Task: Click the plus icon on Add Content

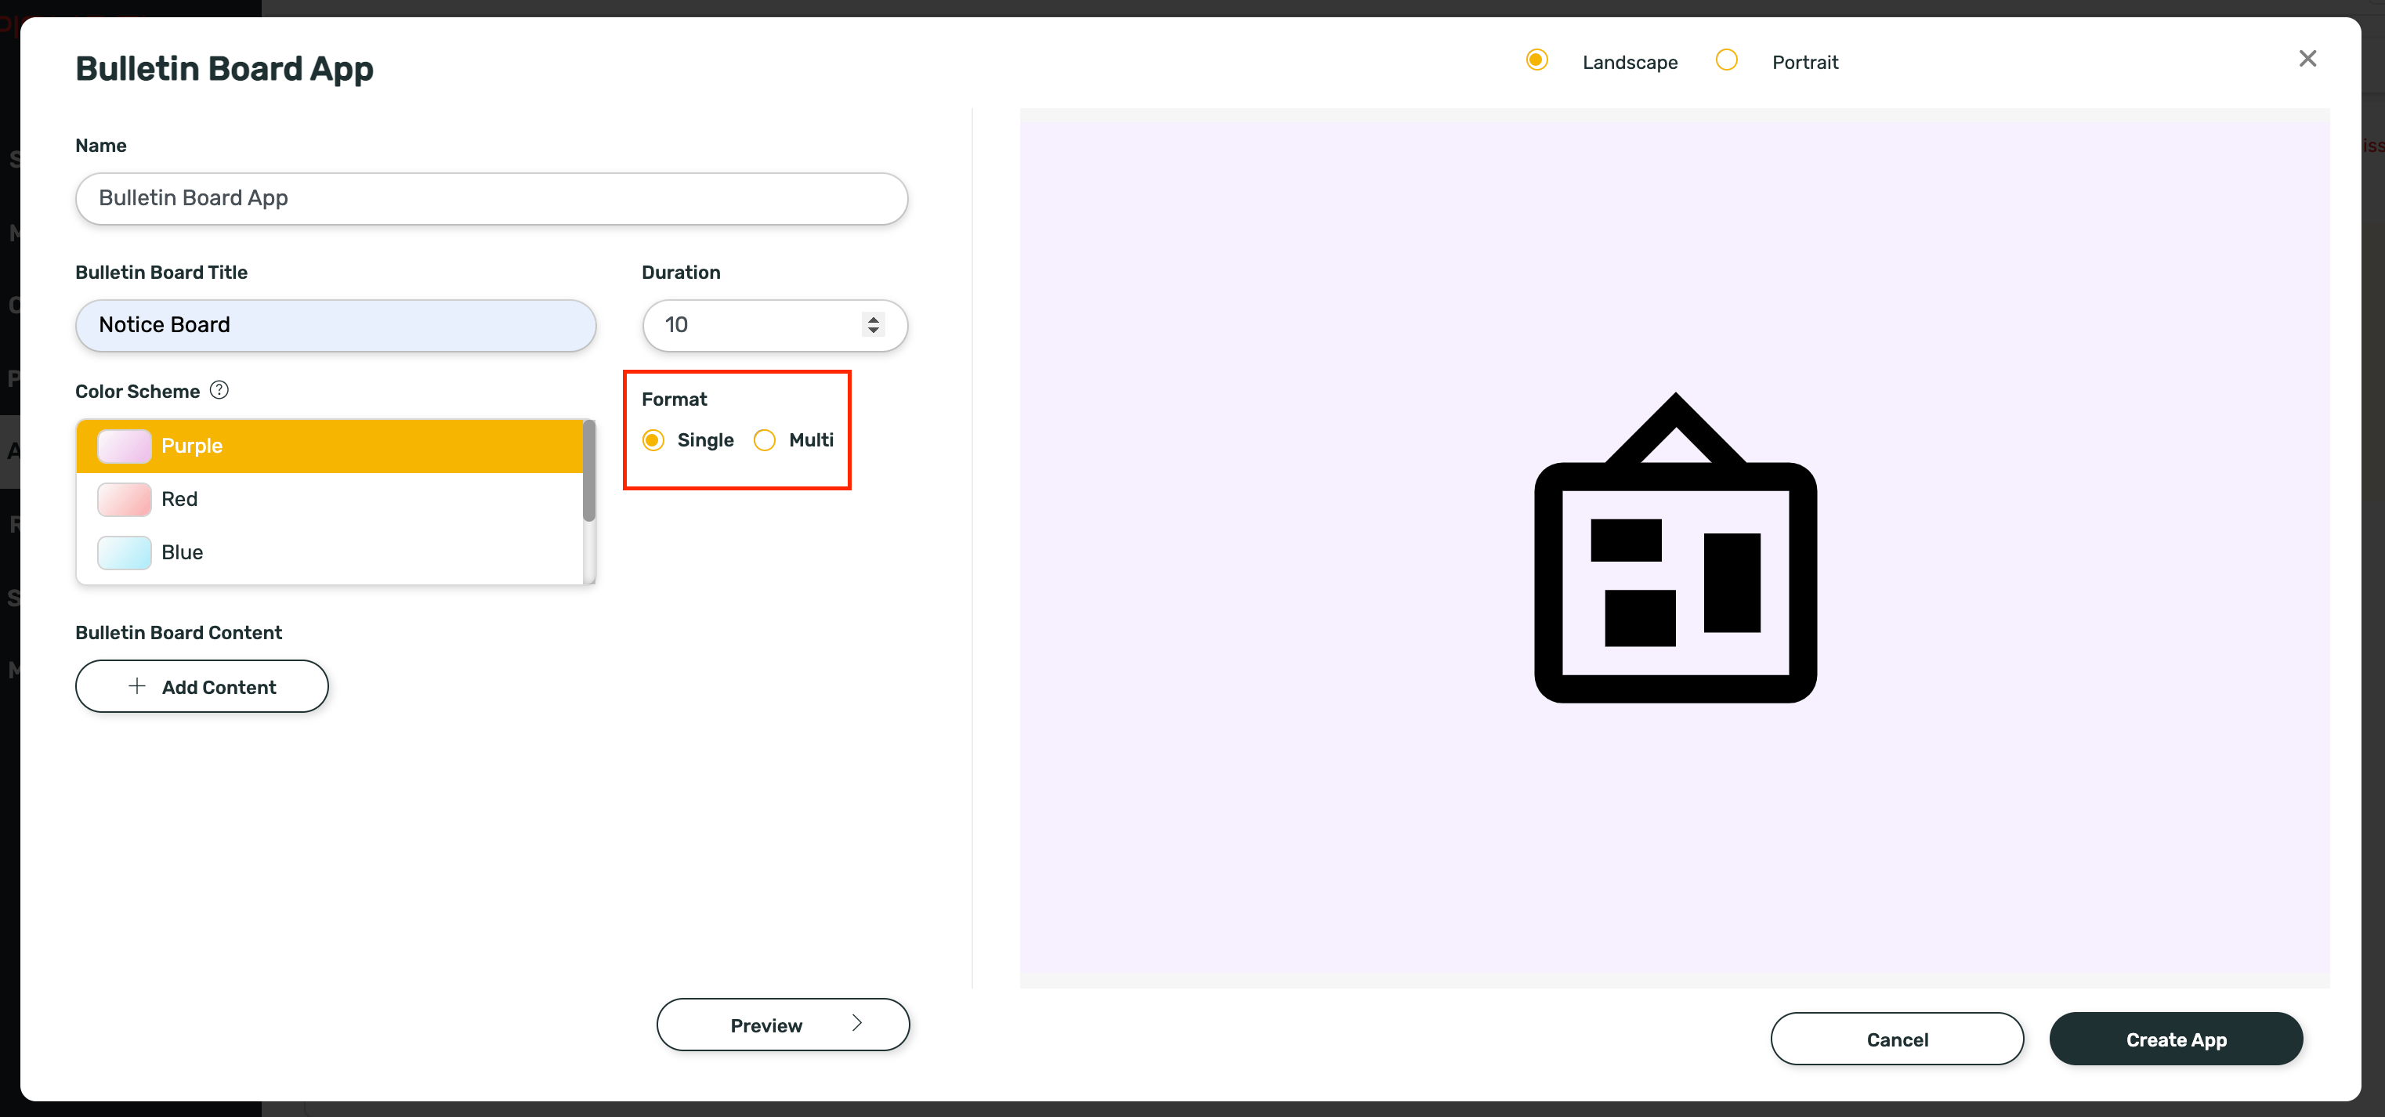Action: coord(136,685)
